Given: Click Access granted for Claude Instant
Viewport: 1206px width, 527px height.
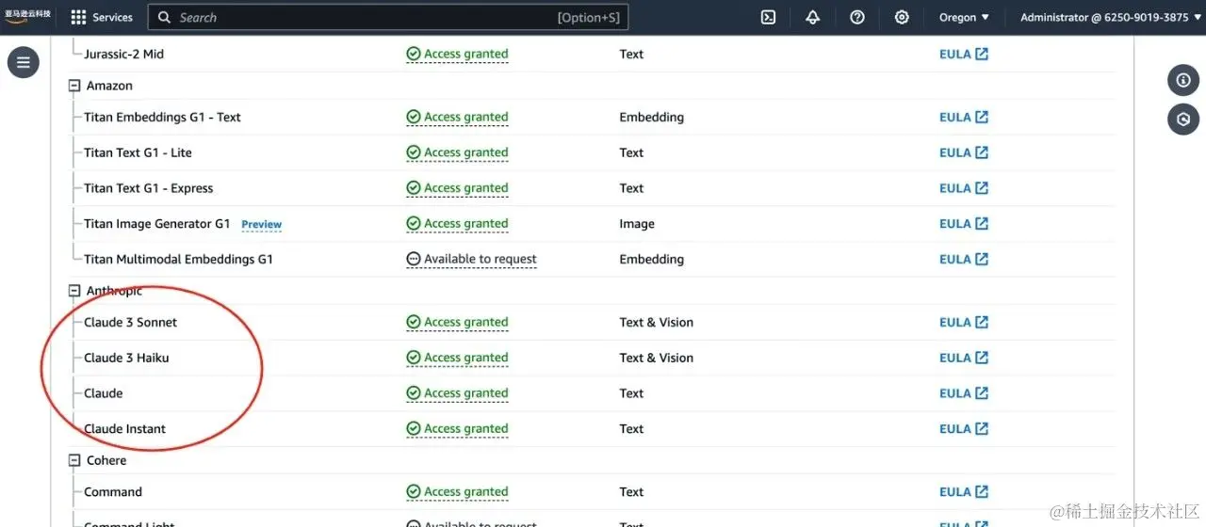Looking at the screenshot, I should pos(458,428).
